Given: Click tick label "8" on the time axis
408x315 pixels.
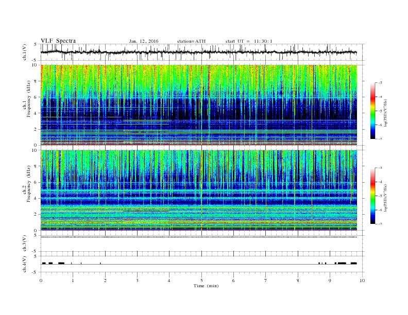Looking at the screenshot, I should [x=298, y=281].
